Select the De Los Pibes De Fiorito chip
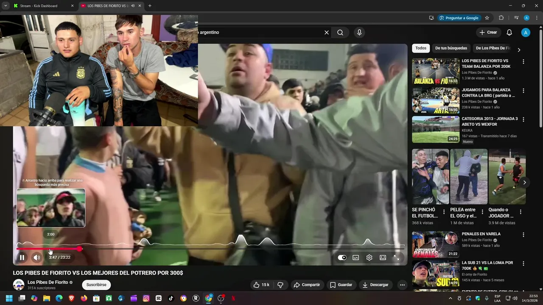This screenshot has height=305, width=543. [493, 48]
